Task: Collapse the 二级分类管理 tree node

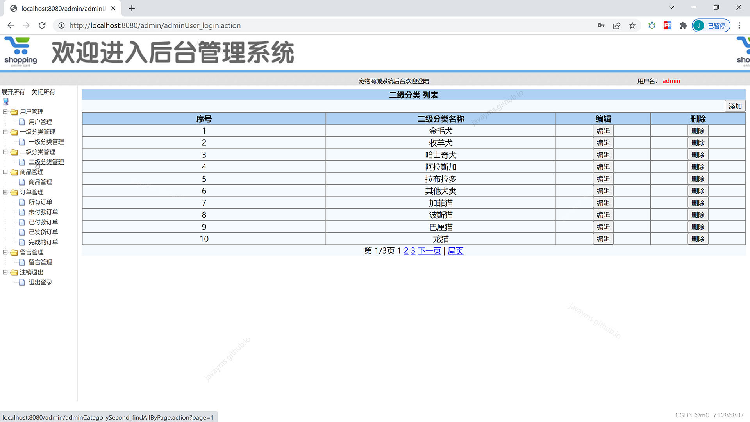Action: [x=5, y=152]
